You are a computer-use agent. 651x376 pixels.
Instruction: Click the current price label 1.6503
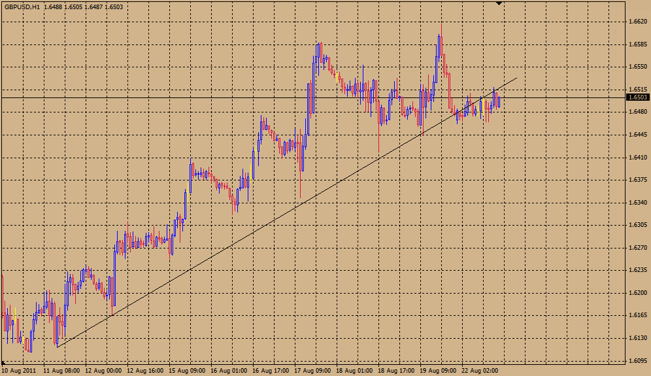click(638, 97)
